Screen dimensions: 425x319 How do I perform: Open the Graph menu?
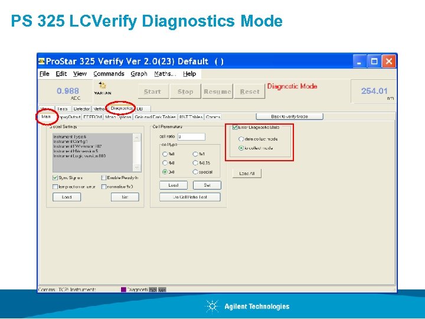pos(139,74)
